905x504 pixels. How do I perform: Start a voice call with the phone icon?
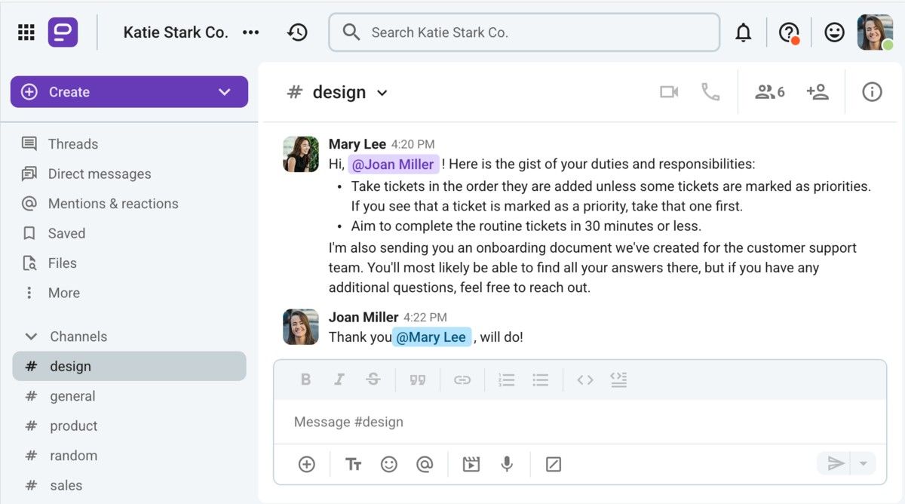click(x=710, y=92)
